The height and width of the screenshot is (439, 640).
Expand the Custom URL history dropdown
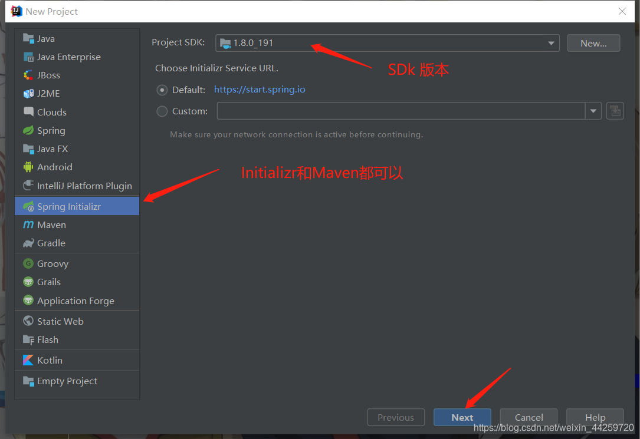pyautogui.click(x=593, y=111)
